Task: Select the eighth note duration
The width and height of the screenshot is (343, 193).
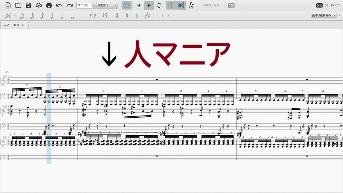Action: pos(42,16)
